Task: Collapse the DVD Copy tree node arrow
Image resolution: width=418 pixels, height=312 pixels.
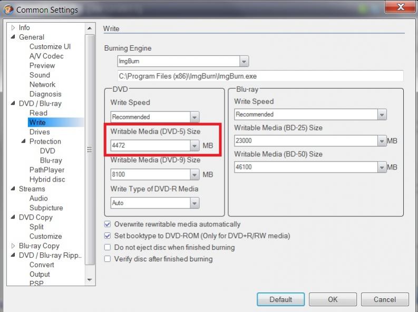Action: click(x=13, y=217)
